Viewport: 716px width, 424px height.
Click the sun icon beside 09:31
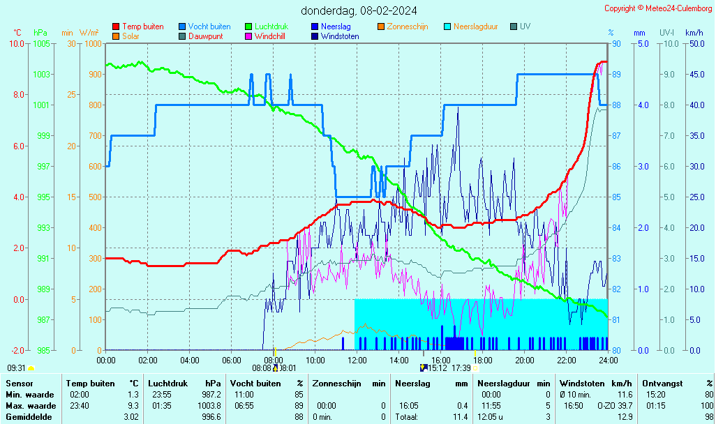point(31,368)
